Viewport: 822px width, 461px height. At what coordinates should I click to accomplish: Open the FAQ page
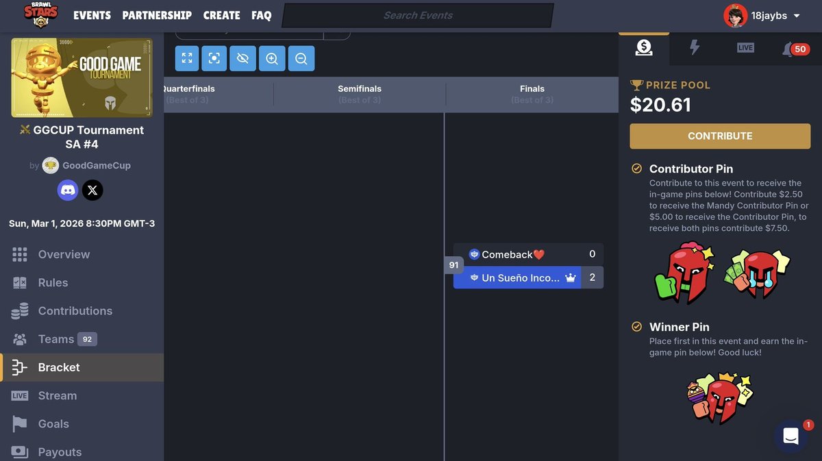(x=262, y=15)
